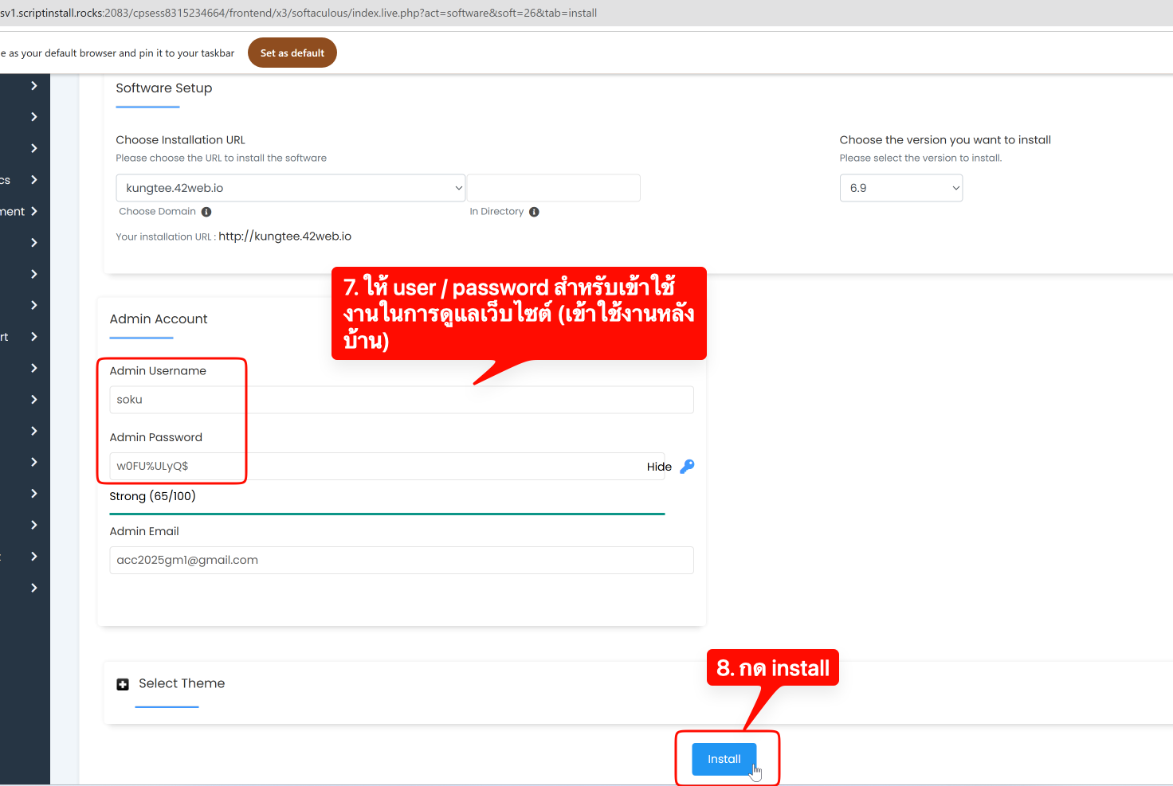
Task: Expand the sidebar item ending in "rt"
Action: coord(33,337)
